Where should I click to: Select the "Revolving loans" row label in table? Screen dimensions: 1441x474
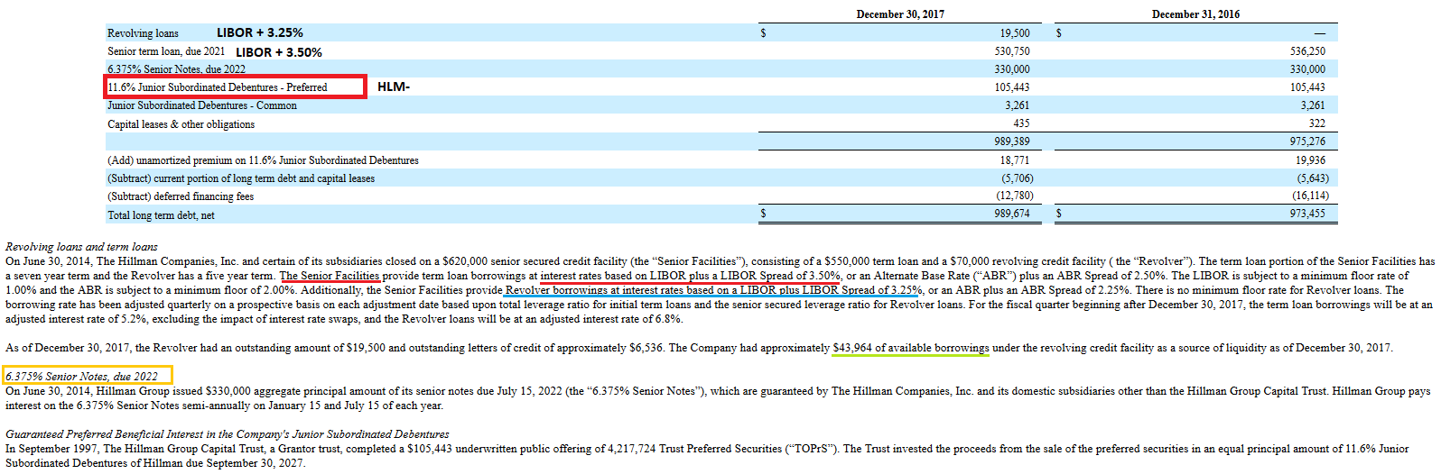[143, 33]
